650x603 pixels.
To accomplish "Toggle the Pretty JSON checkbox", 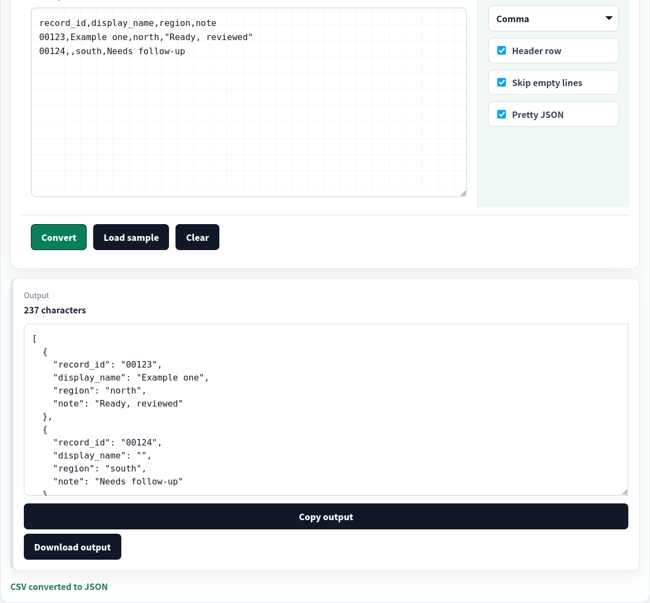I will pos(502,115).
